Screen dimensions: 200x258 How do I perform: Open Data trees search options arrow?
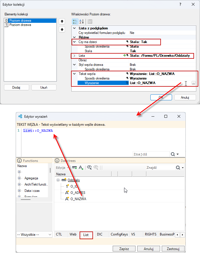pyautogui.click(x=183, y=168)
